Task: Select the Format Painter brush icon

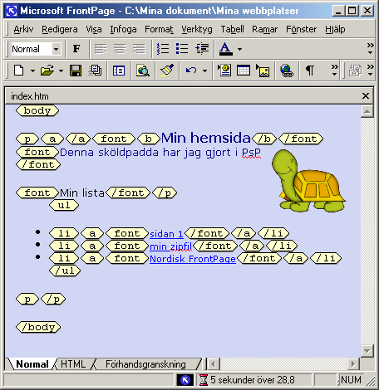Action: [x=167, y=71]
